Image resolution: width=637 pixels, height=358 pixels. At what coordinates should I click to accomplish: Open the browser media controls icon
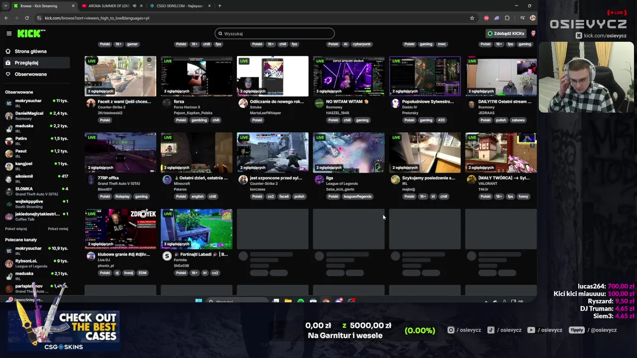point(522,18)
